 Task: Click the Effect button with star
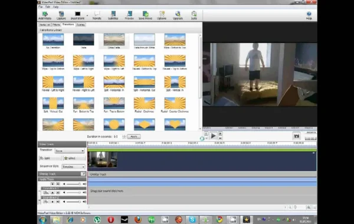(x=74, y=158)
